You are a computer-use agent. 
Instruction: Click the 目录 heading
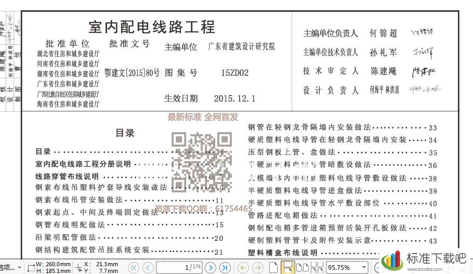(x=125, y=133)
